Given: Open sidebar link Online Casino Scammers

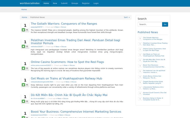Looking at the screenshot, I should coord(154,50).
